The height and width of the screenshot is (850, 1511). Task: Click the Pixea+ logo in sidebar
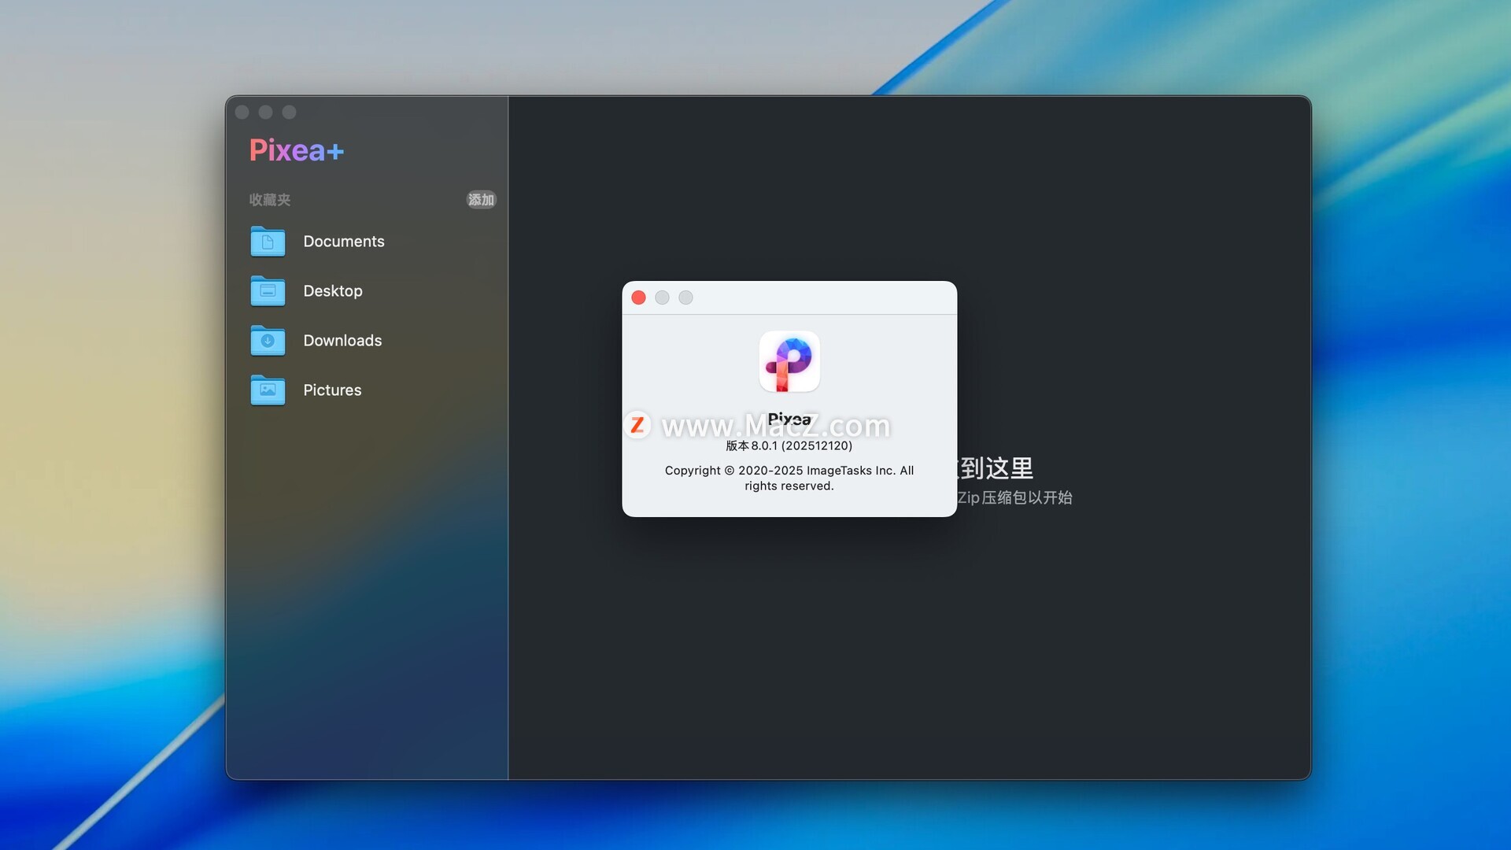tap(297, 150)
